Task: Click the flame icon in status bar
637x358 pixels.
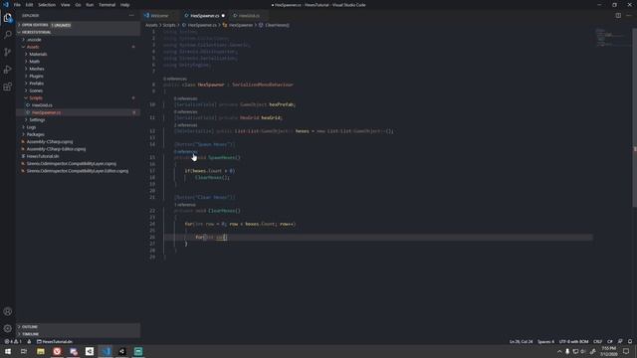Action: [x=29, y=342]
